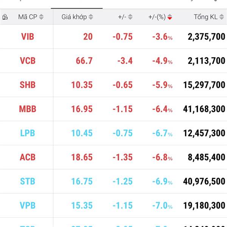Select MBB price value 16.95
The image size is (227, 227).
pos(82,109)
